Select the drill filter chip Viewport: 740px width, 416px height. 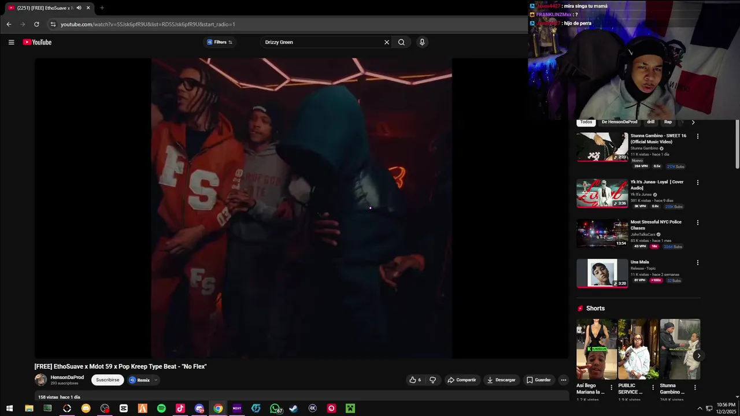pos(650,122)
